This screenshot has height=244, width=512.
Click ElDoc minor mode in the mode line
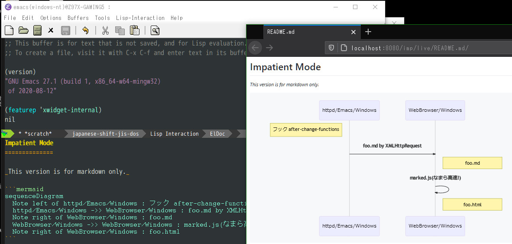217,133
